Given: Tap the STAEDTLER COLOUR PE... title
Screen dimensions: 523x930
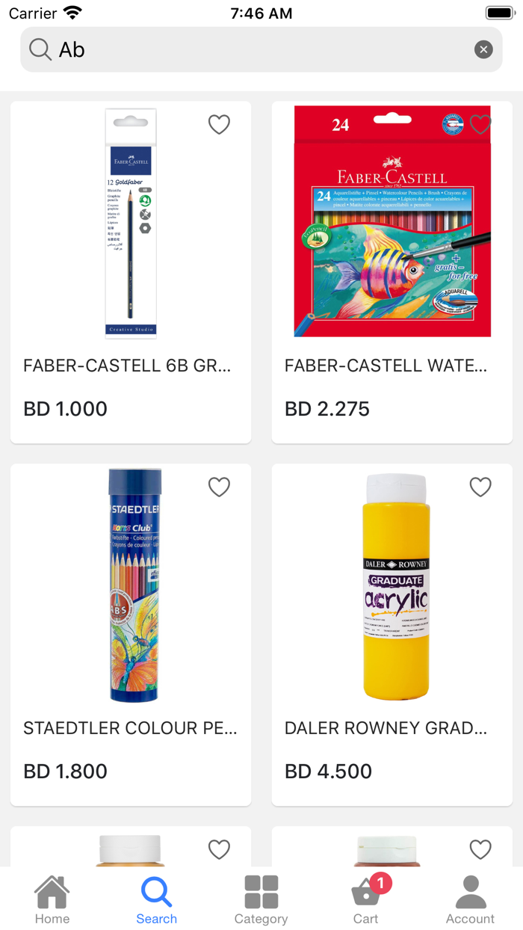Looking at the screenshot, I should click(x=130, y=728).
